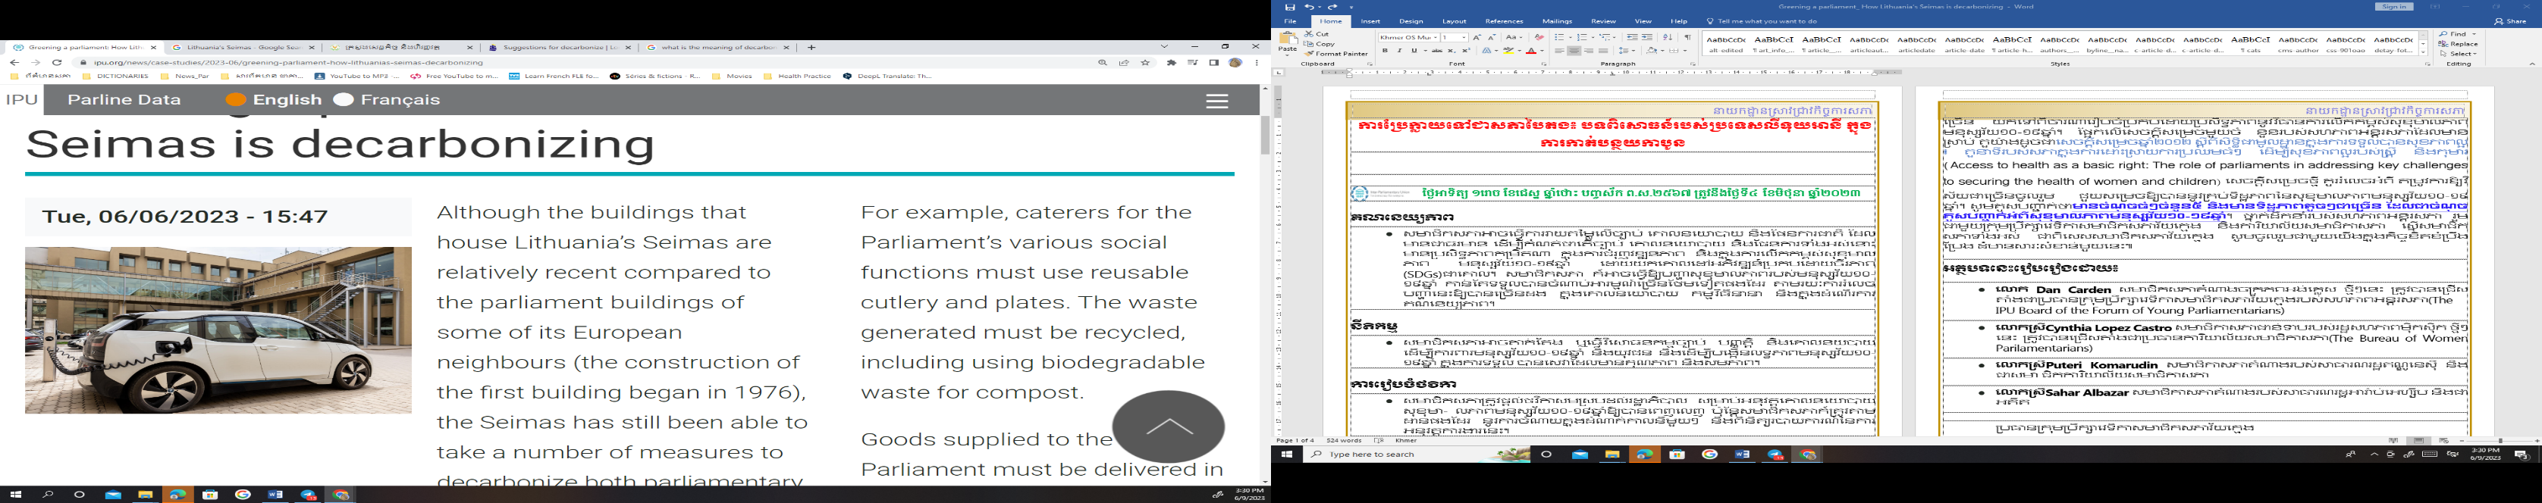2542x503 pixels.
Task: Share the Word document
Action: pos(2509,20)
